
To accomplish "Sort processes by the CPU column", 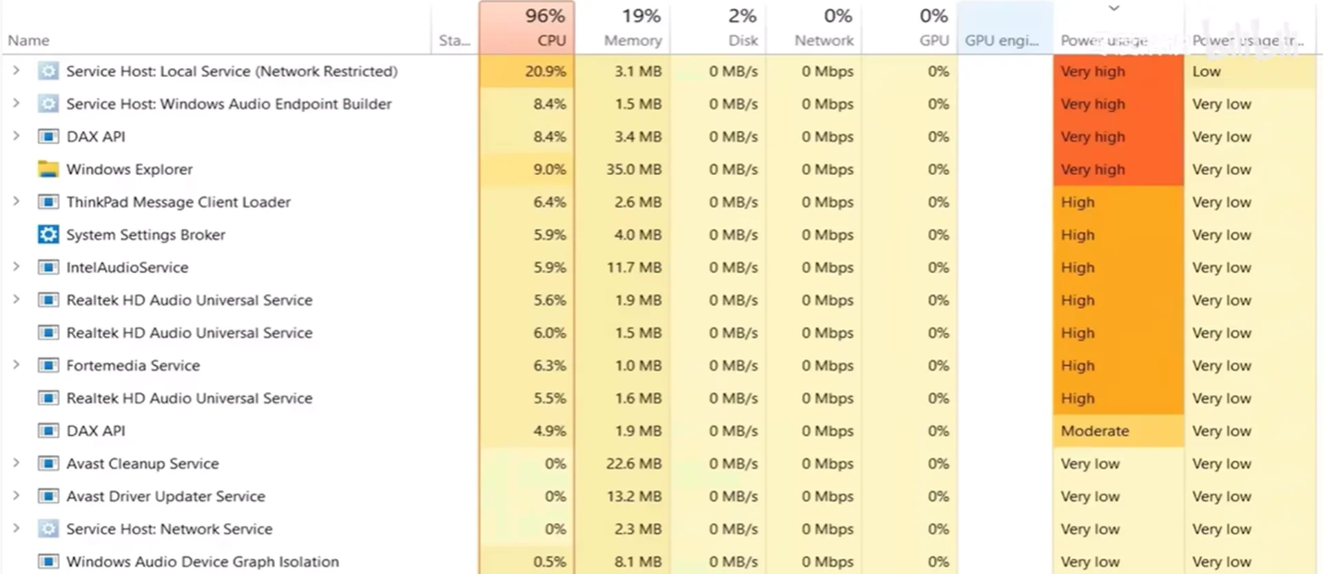I will point(527,28).
